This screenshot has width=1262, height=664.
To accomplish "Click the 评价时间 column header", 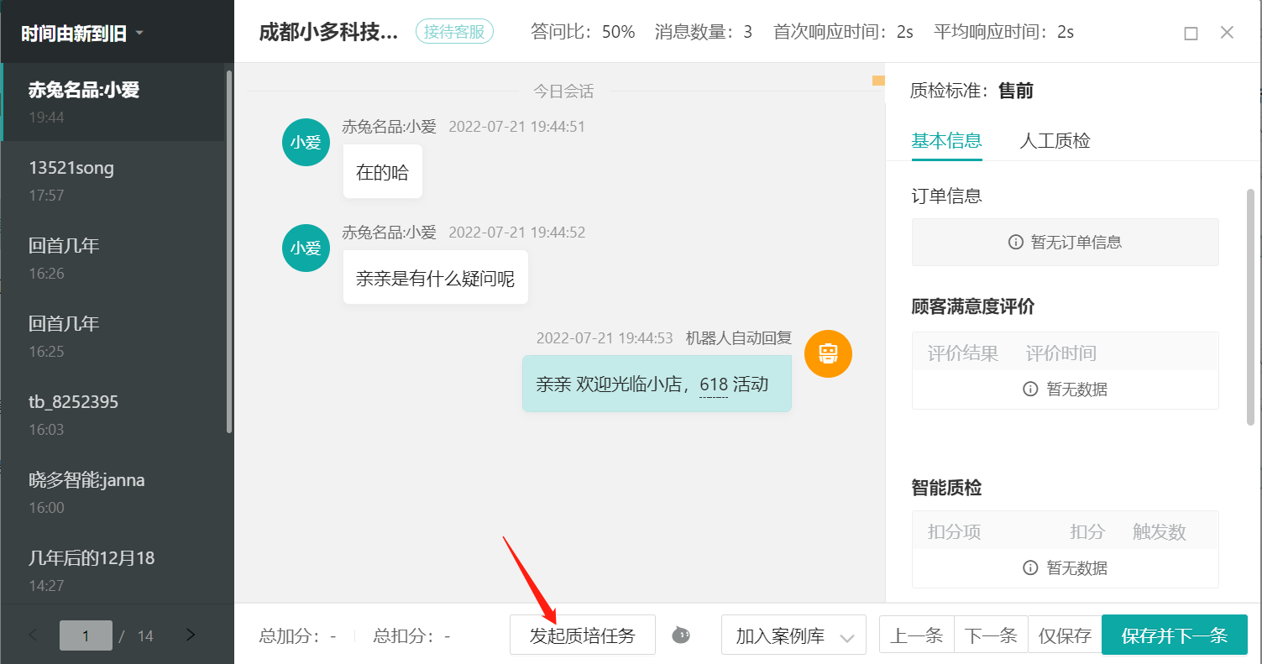I will (x=1061, y=353).
